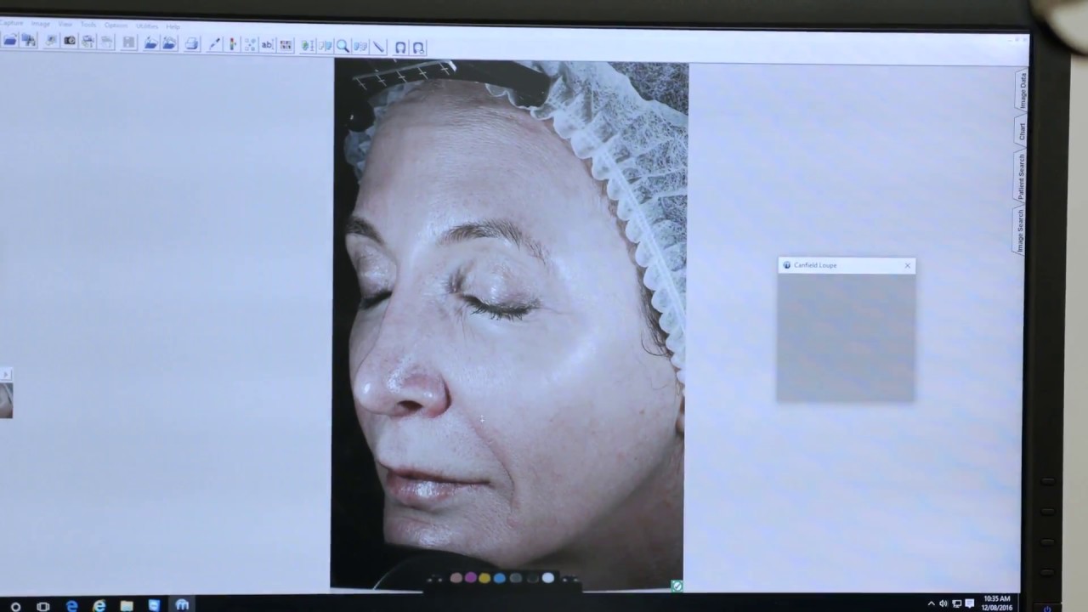Select the magnifying glass zoom tool

343,46
